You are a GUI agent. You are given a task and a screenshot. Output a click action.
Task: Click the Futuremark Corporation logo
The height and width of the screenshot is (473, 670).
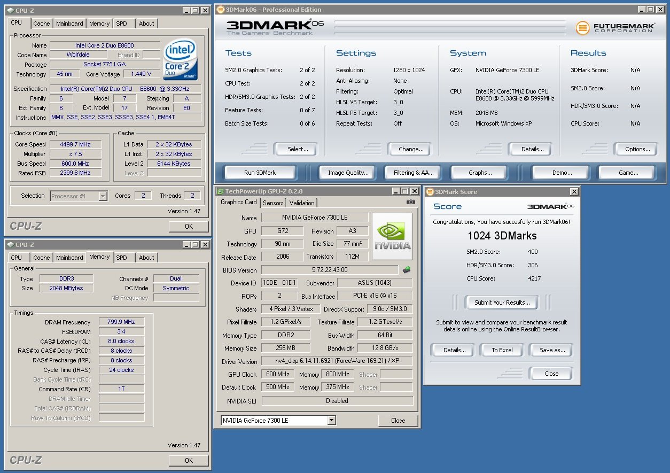point(616,28)
